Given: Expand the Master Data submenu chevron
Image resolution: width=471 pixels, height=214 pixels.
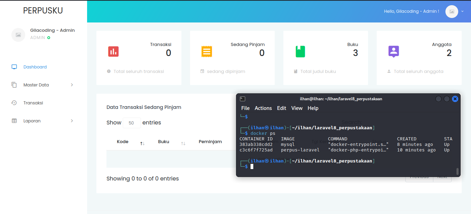Looking at the screenshot, I should click(x=72, y=85).
